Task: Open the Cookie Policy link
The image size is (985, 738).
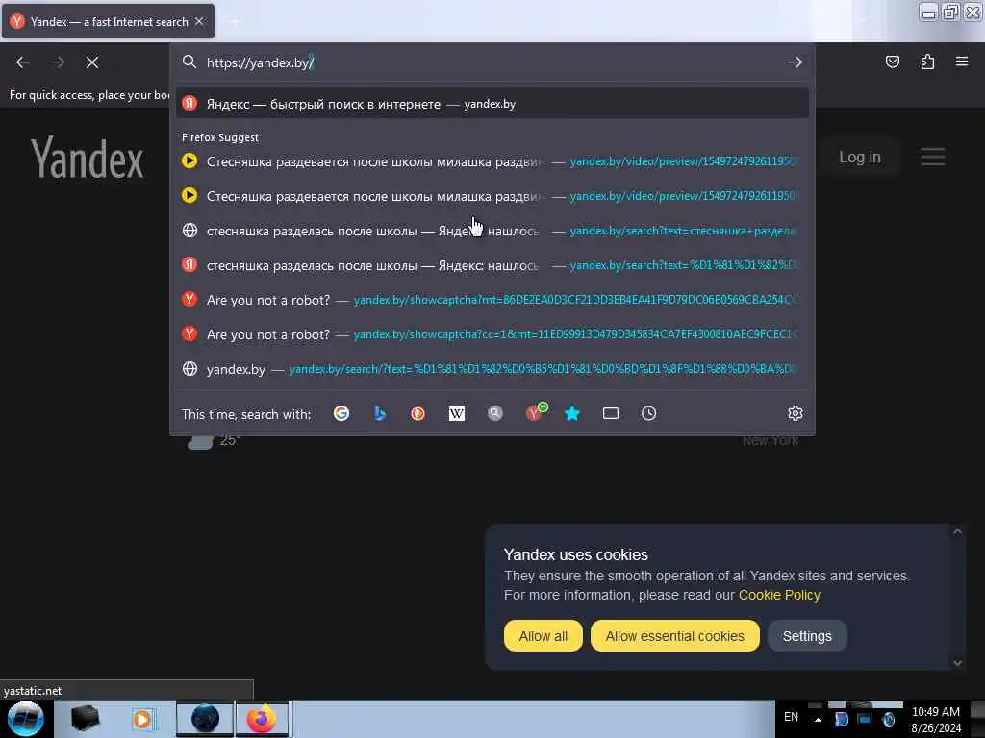Action: point(779,595)
